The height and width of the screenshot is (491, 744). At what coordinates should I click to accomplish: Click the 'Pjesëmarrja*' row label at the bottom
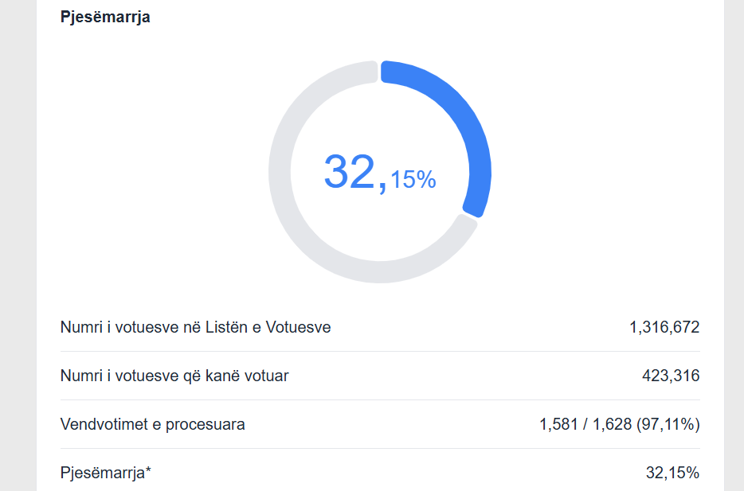[106, 473]
